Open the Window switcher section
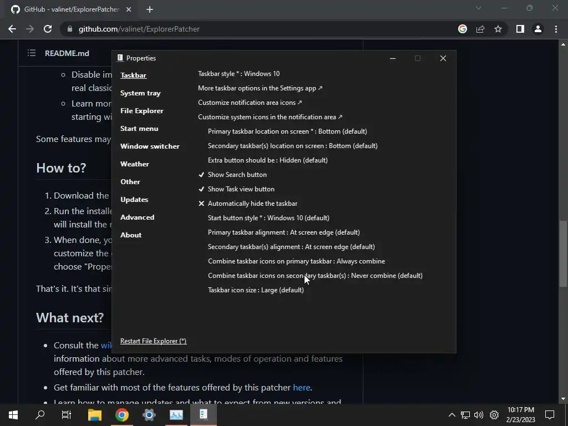Image resolution: width=568 pixels, height=426 pixels. [150, 146]
